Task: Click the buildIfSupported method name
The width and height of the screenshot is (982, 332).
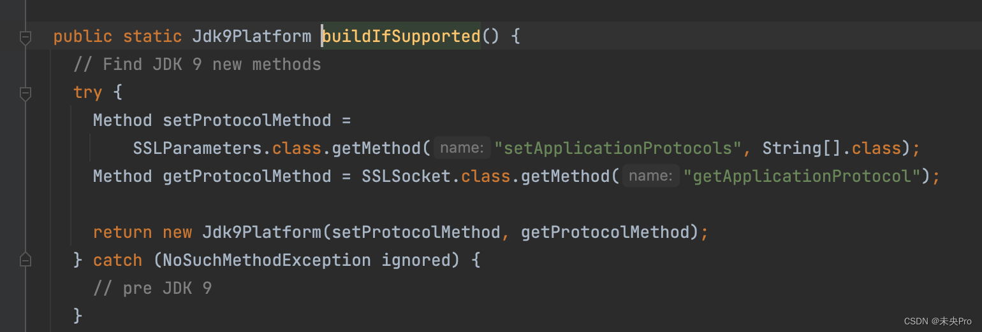Action: pos(401,36)
